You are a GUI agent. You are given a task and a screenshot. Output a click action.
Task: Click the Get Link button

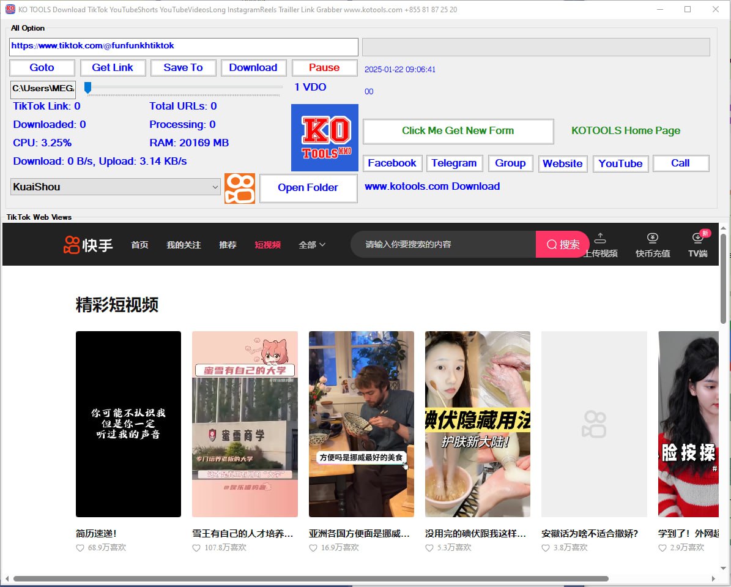[x=113, y=68]
